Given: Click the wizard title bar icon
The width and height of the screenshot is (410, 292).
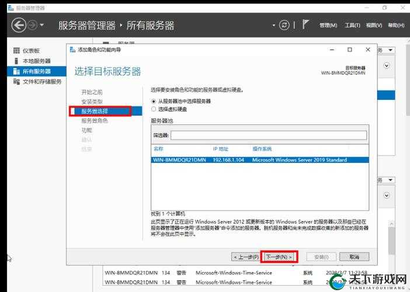Looking at the screenshot, I should pyautogui.click(x=72, y=50).
